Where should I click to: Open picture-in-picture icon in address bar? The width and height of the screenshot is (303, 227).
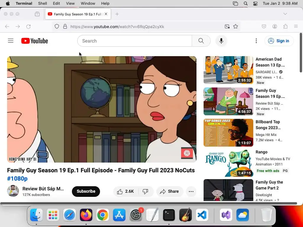(x=227, y=26)
